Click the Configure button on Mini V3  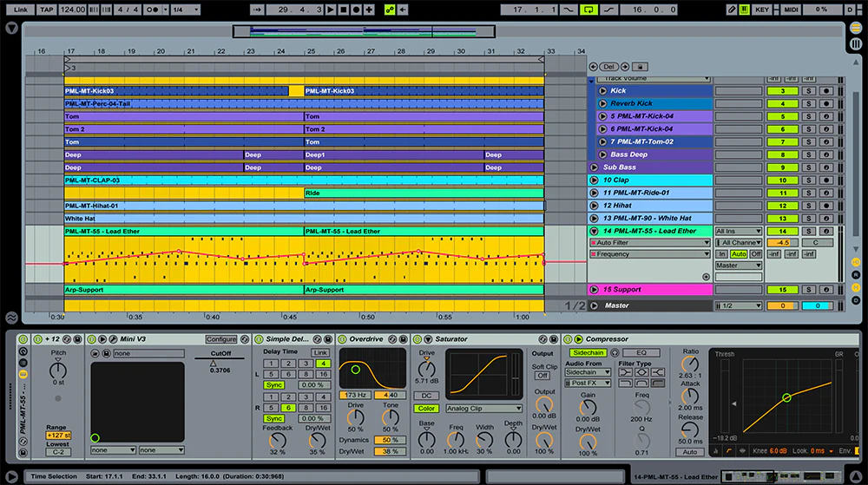point(220,339)
